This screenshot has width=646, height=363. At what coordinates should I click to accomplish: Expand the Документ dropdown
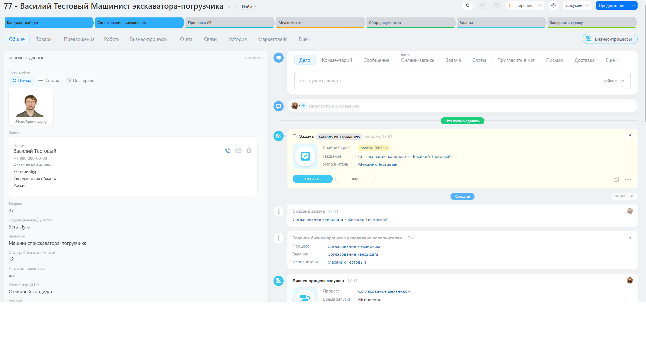577,5
